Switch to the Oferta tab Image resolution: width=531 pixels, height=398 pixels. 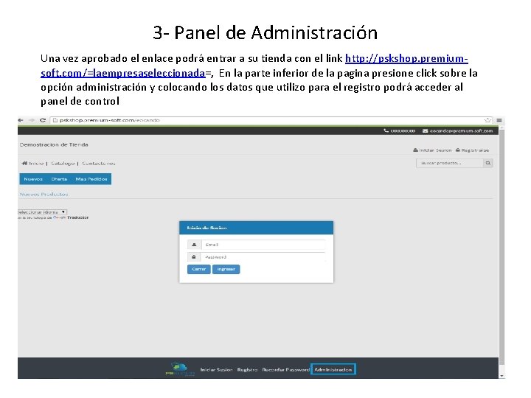point(59,179)
